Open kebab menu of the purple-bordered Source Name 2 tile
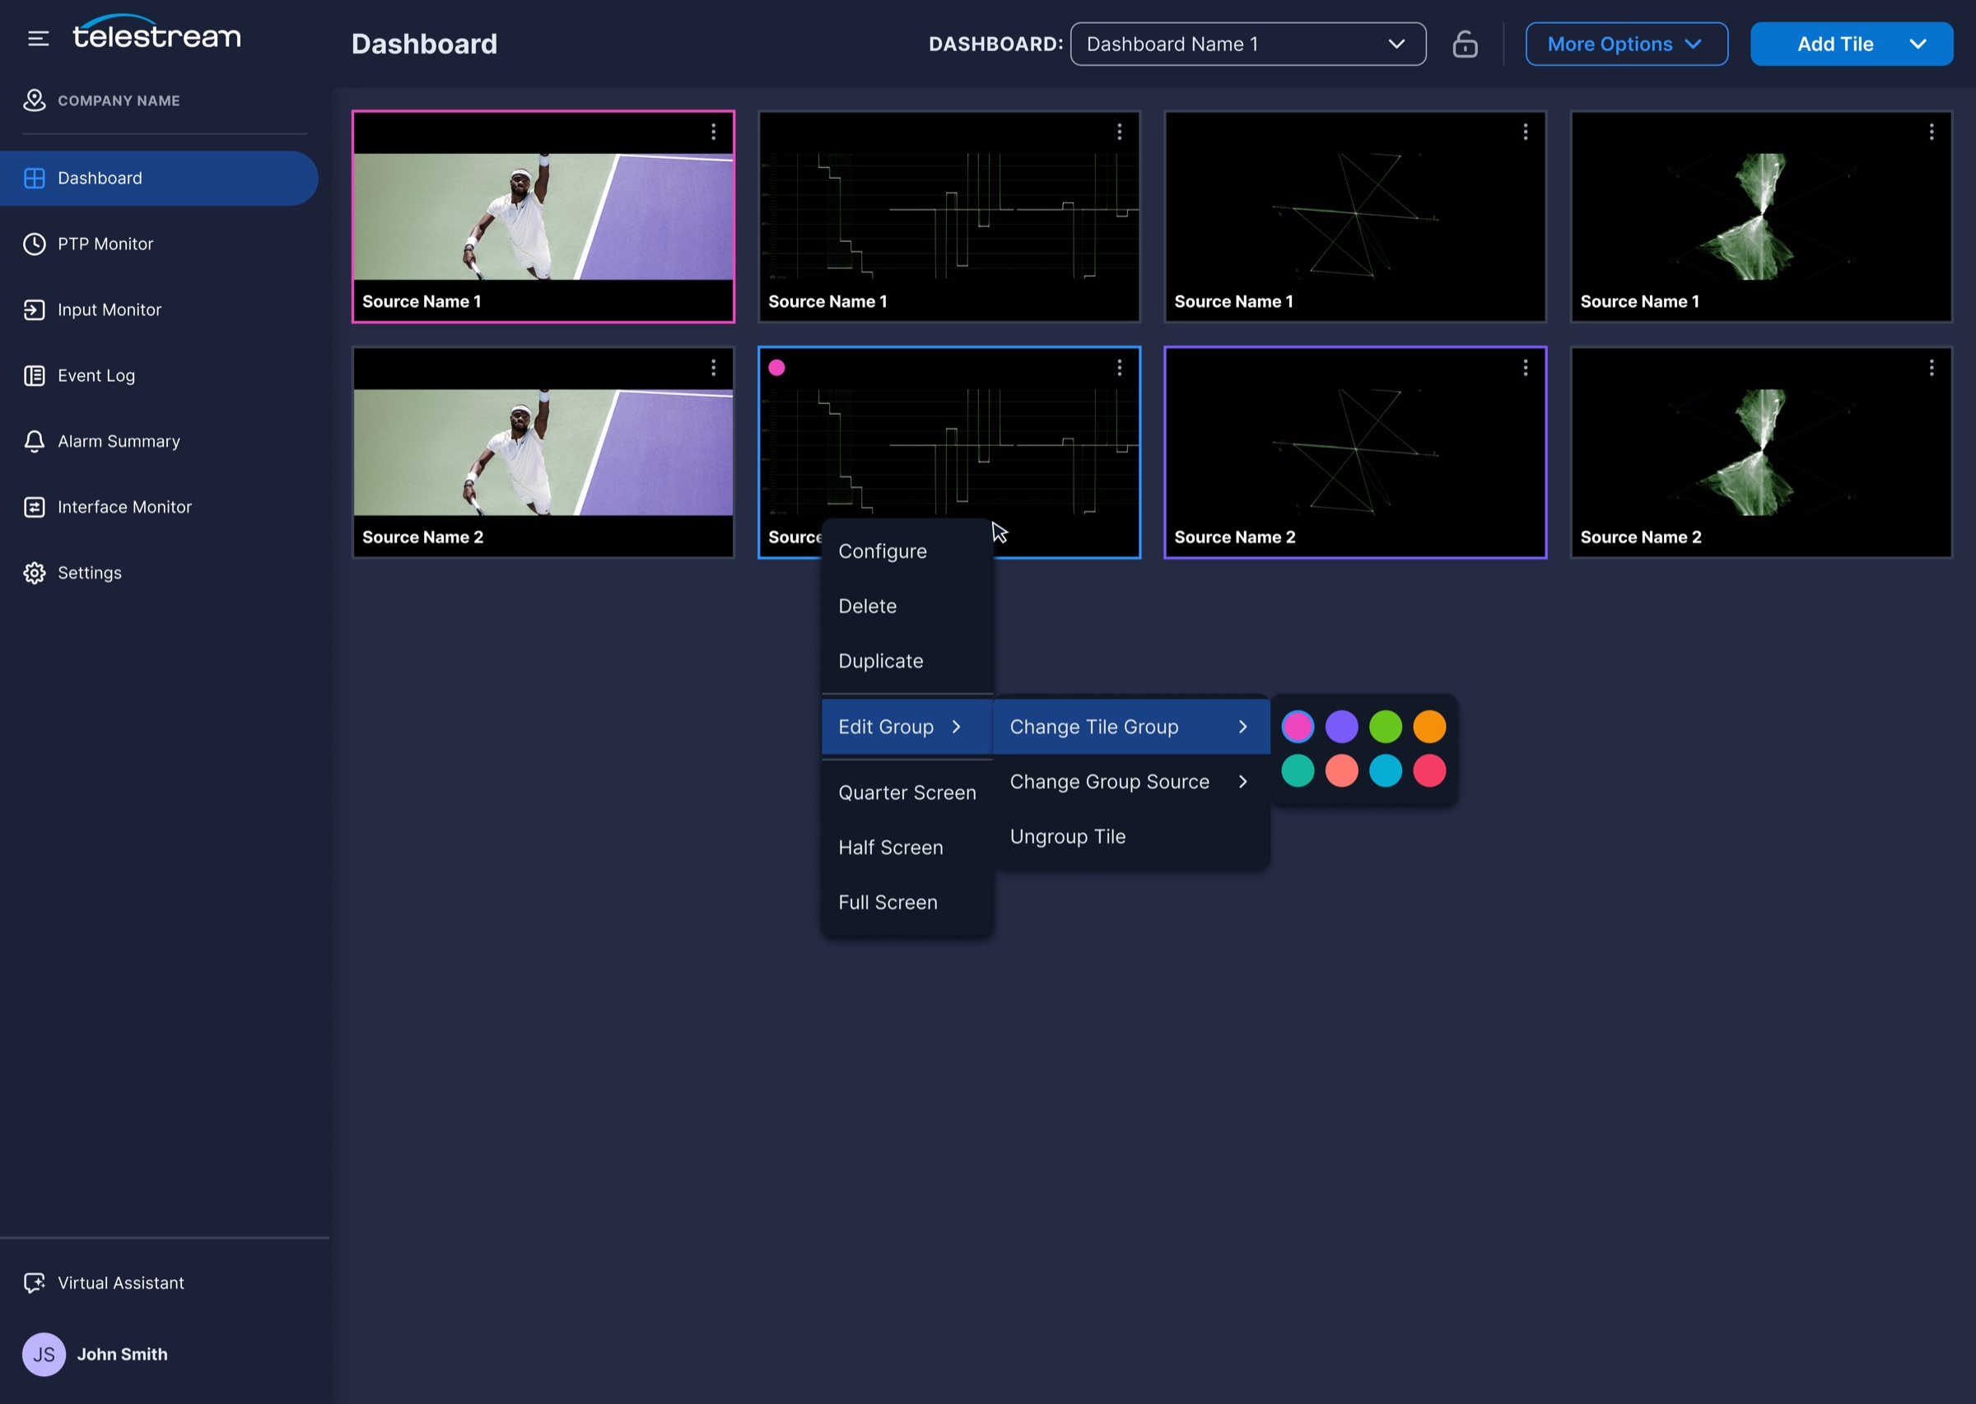Screen dimensions: 1976x1404 tap(1526, 367)
